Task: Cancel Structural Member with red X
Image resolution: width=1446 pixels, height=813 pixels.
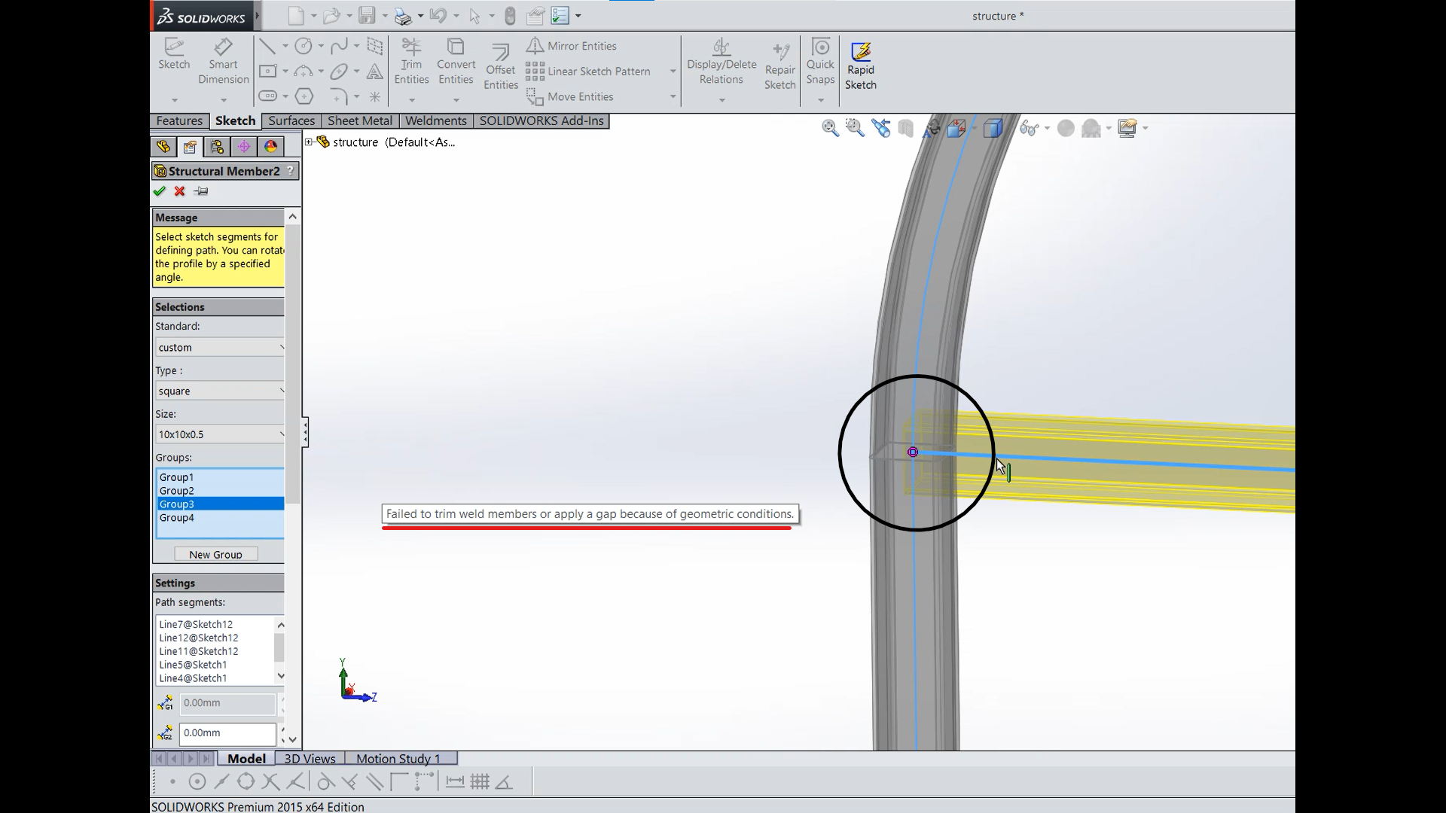Action: (x=179, y=191)
